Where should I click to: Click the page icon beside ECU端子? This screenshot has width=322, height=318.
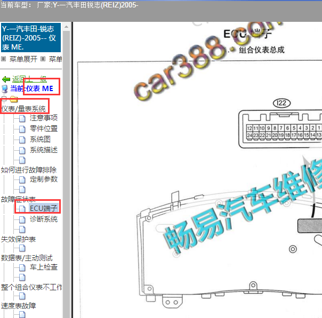tap(22, 209)
